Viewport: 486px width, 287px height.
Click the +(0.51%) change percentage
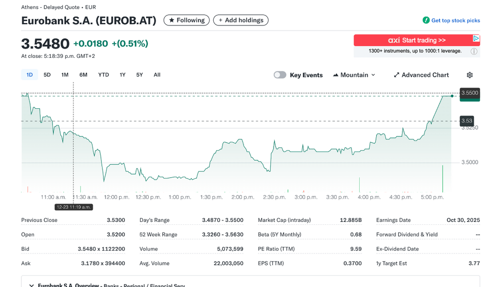130,44
